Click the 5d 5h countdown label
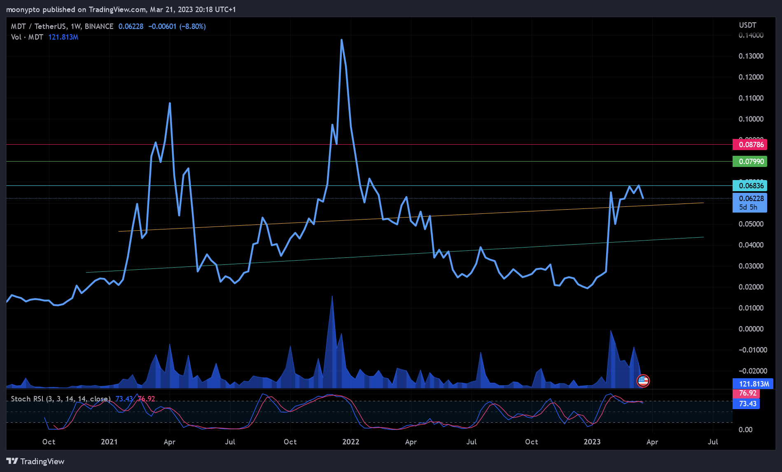The width and height of the screenshot is (782, 472). pos(748,208)
